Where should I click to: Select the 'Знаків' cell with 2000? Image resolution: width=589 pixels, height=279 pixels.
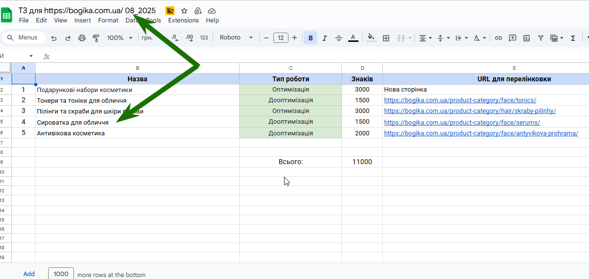pos(362,133)
